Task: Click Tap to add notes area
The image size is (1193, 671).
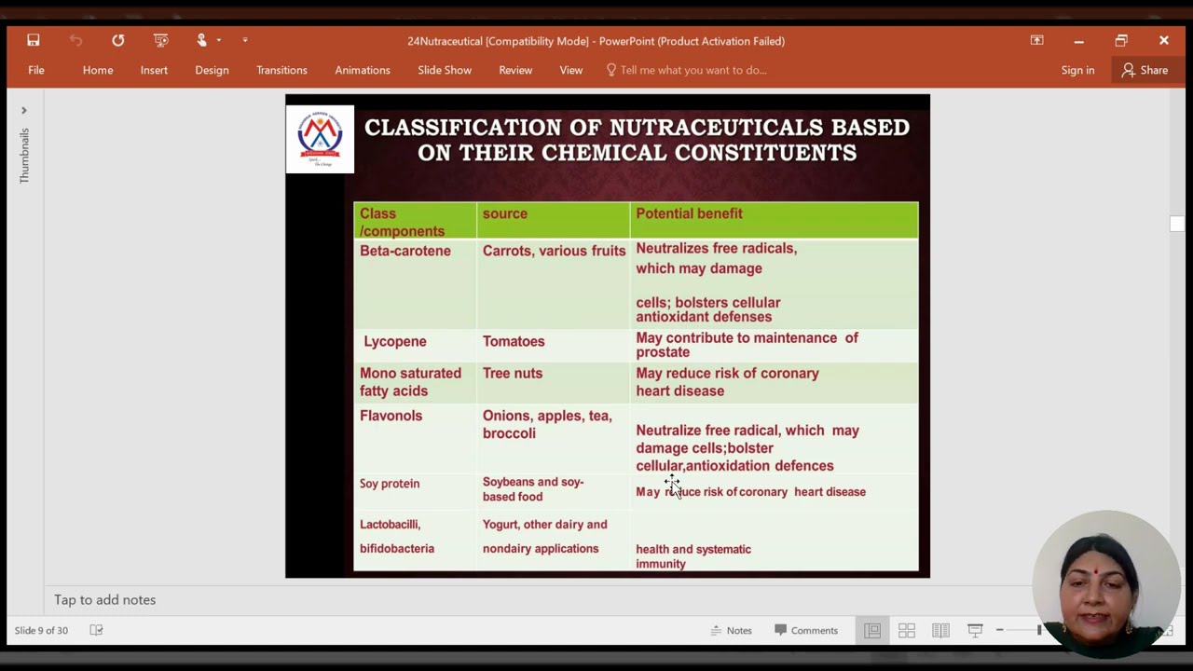Action: [x=104, y=599]
